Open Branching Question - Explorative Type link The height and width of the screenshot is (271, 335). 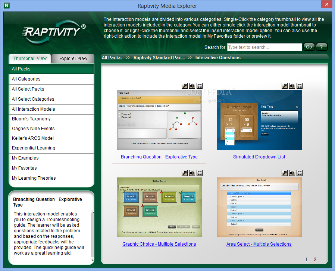click(159, 157)
